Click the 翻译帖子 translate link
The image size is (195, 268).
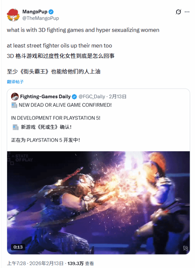(15, 82)
